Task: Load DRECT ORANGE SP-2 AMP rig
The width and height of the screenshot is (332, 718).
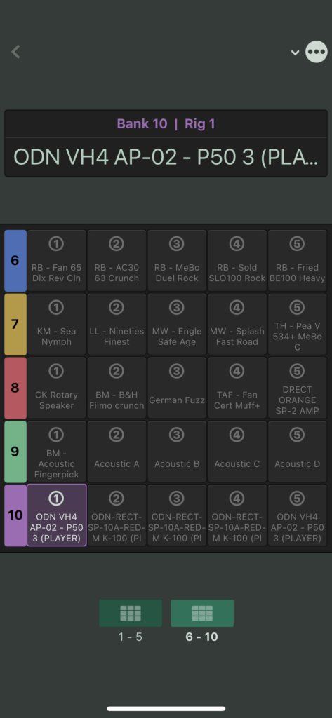Action: tap(297, 388)
